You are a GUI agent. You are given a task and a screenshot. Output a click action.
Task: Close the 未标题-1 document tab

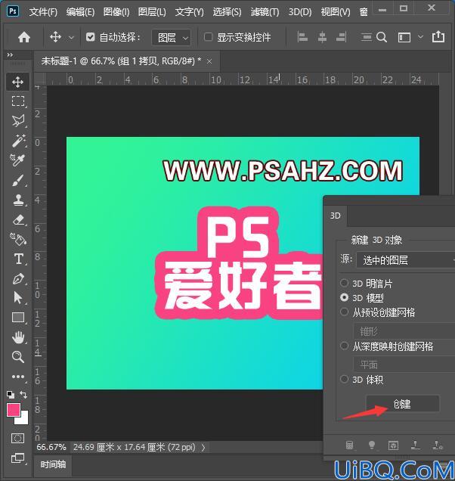[209, 62]
